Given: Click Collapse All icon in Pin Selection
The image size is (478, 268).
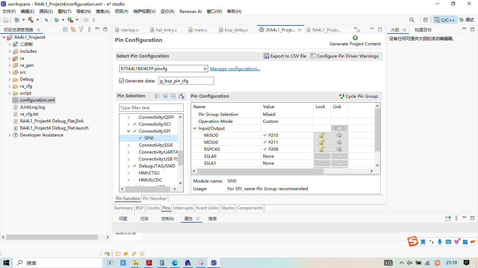Looking at the screenshot, I should coord(173,96).
